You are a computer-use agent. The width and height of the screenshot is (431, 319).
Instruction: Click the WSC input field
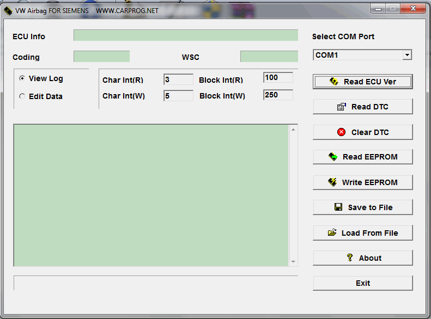click(x=269, y=57)
